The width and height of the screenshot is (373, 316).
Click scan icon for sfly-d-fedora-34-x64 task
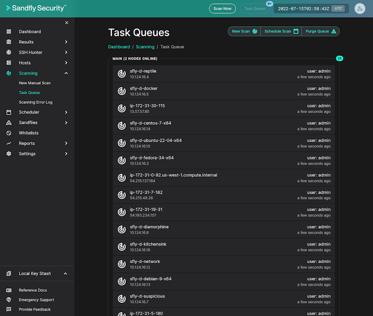click(x=122, y=161)
